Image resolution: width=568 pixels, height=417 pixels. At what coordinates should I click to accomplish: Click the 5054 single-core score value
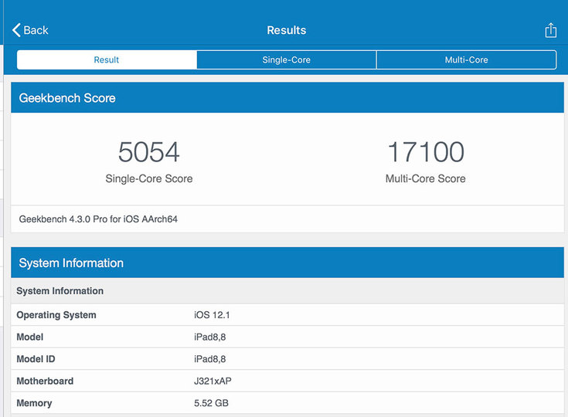point(149,152)
